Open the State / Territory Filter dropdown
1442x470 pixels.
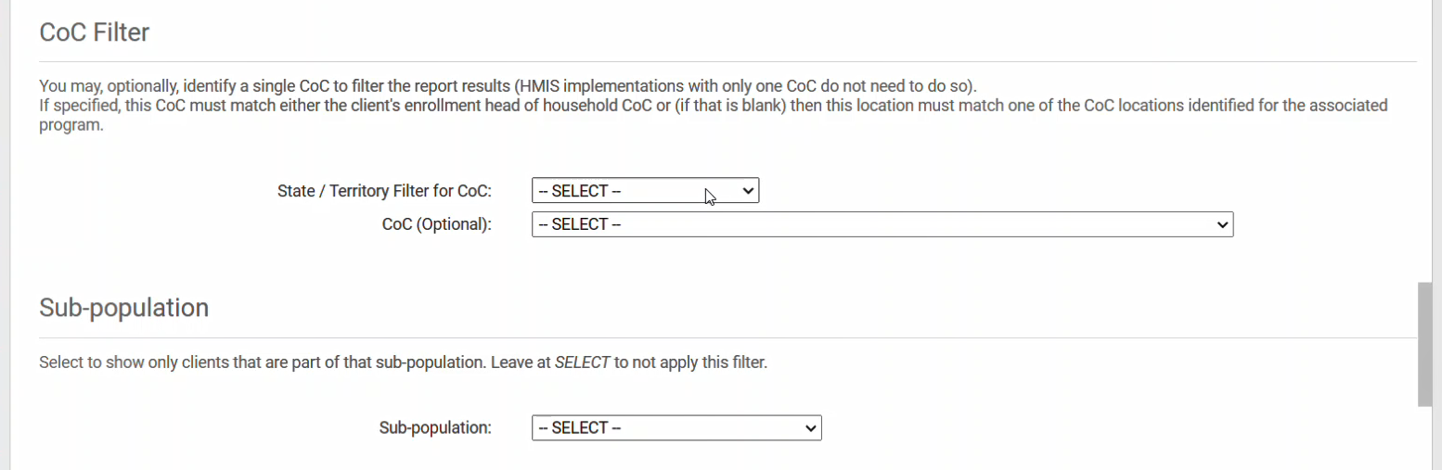coord(644,191)
